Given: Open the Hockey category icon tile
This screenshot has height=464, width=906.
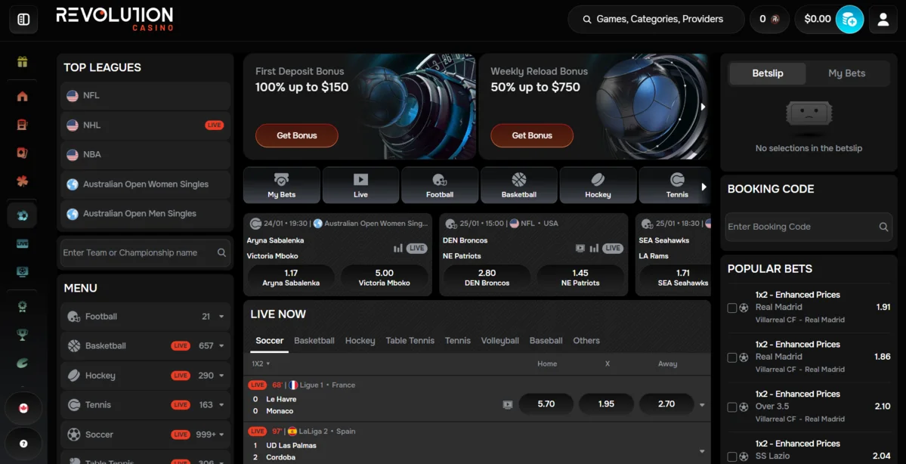Looking at the screenshot, I should click(x=598, y=185).
